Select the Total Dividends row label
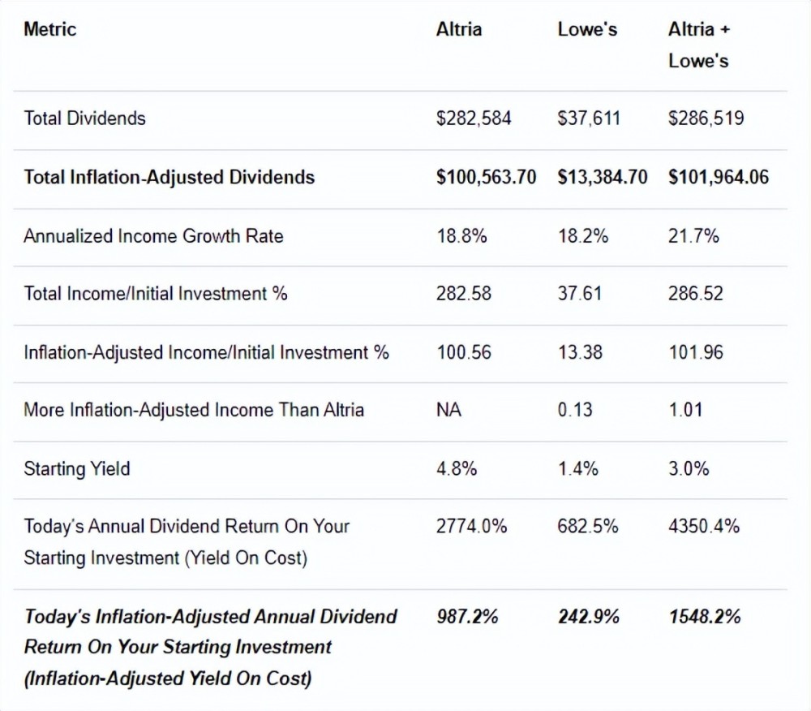 click(x=84, y=118)
